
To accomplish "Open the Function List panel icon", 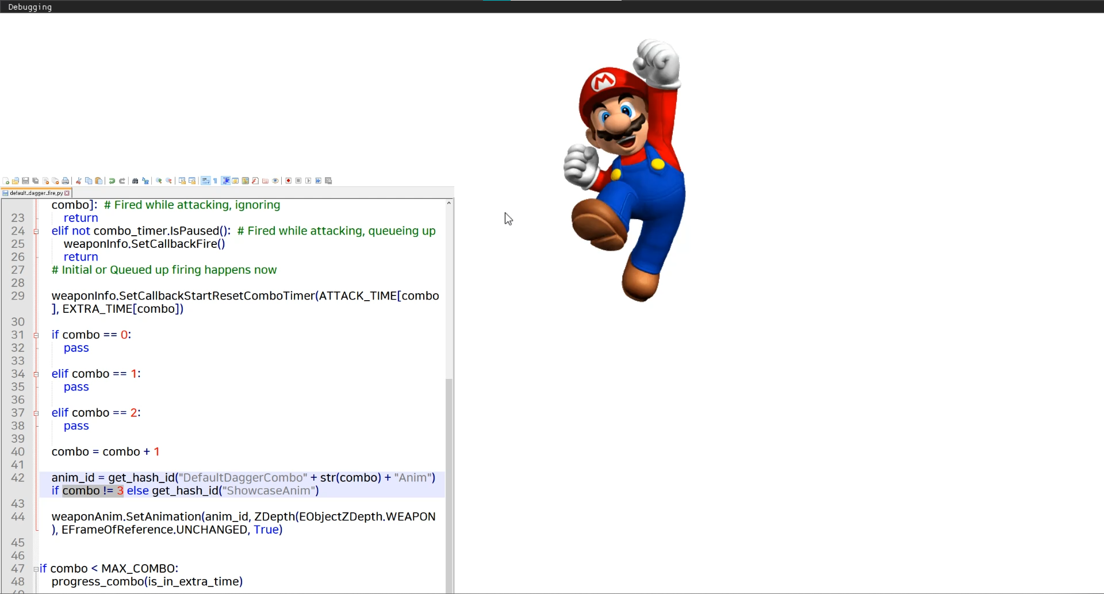I will pos(255,181).
